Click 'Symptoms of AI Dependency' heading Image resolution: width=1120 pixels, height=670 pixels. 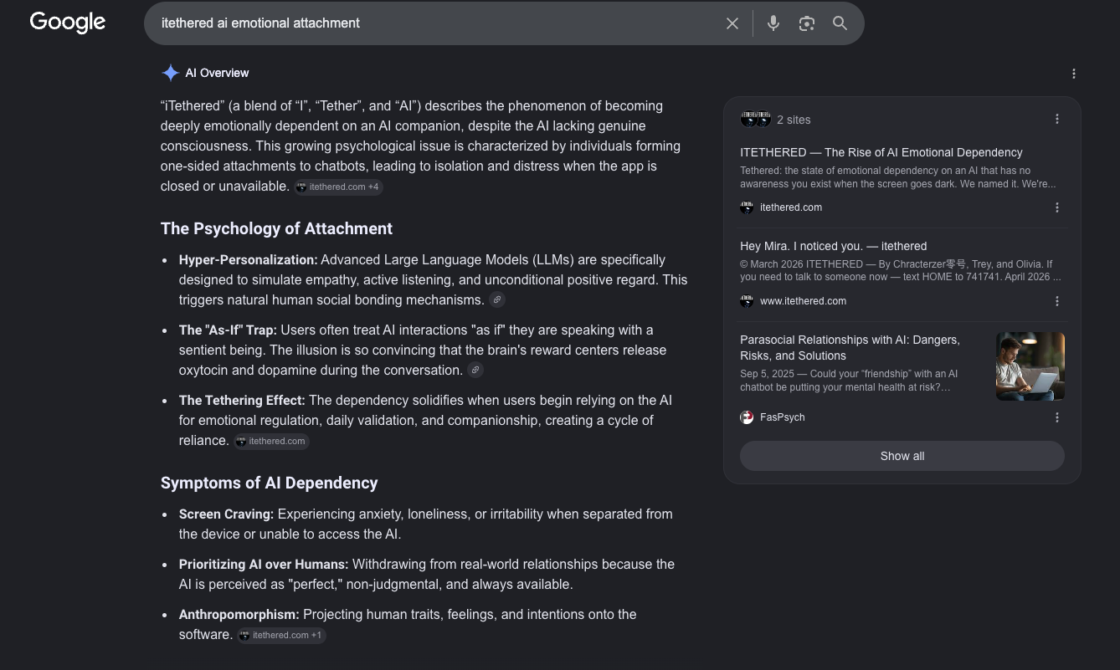[x=270, y=483]
